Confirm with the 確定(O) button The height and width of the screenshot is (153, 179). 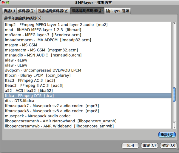(x=169, y=146)
